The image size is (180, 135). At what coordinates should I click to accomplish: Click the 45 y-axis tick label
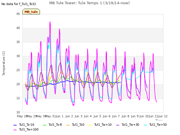click(18, 14)
